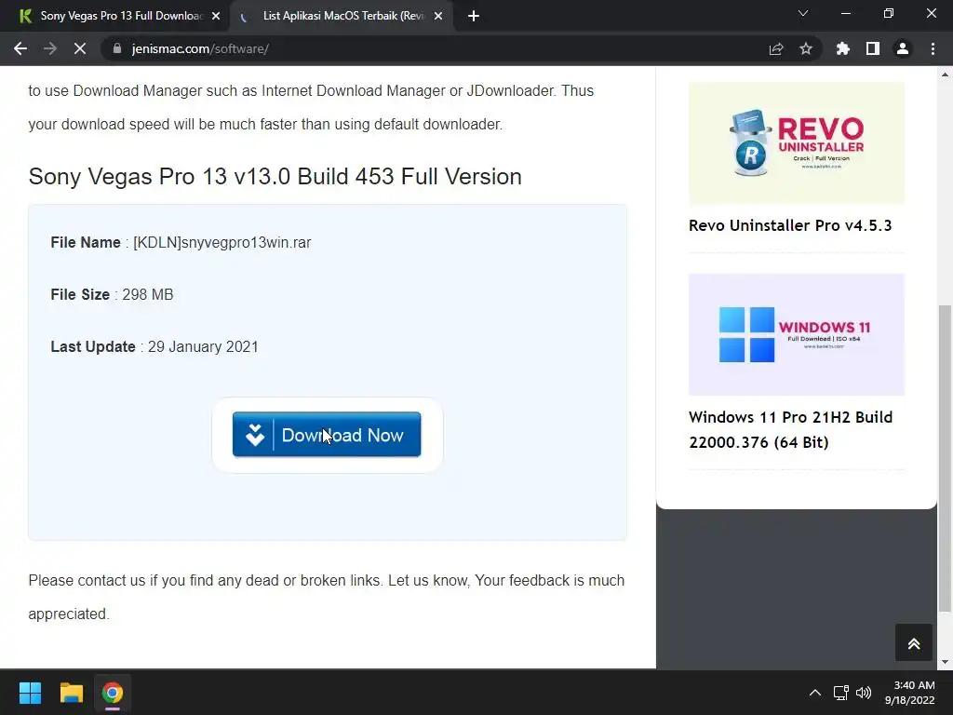Open network settings from the tray
The width and height of the screenshot is (953, 715).
click(x=840, y=693)
